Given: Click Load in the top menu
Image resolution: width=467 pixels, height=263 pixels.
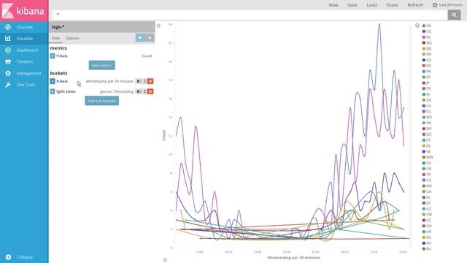Looking at the screenshot, I should pyautogui.click(x=371, y=5).
